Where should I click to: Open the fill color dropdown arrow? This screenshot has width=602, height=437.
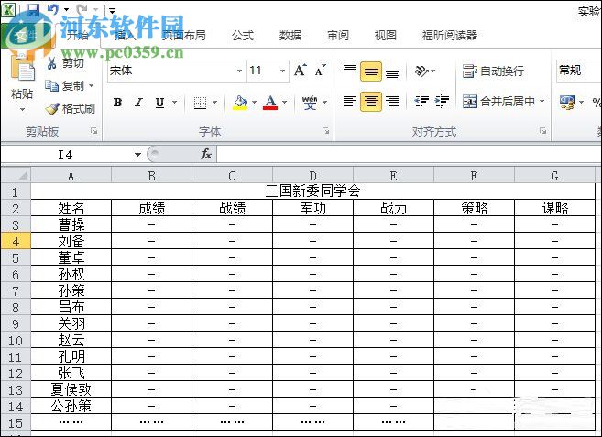point(254,102)
